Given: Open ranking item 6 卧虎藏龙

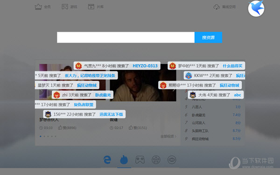Looking at the screenshot, I should [198, 115].
